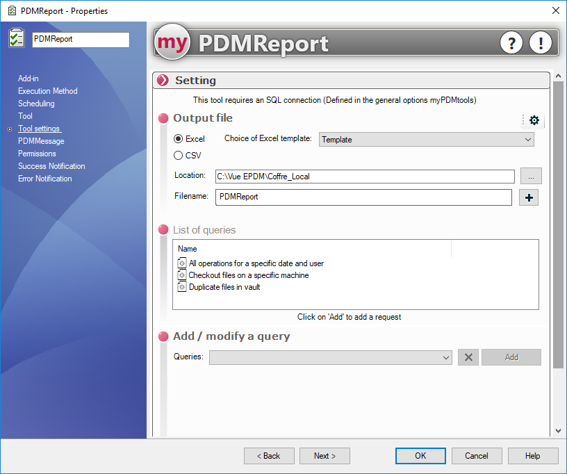Screen dimensions: 567x474
Task: Expand the Tool settings tree node
Action: click(10, 129)
